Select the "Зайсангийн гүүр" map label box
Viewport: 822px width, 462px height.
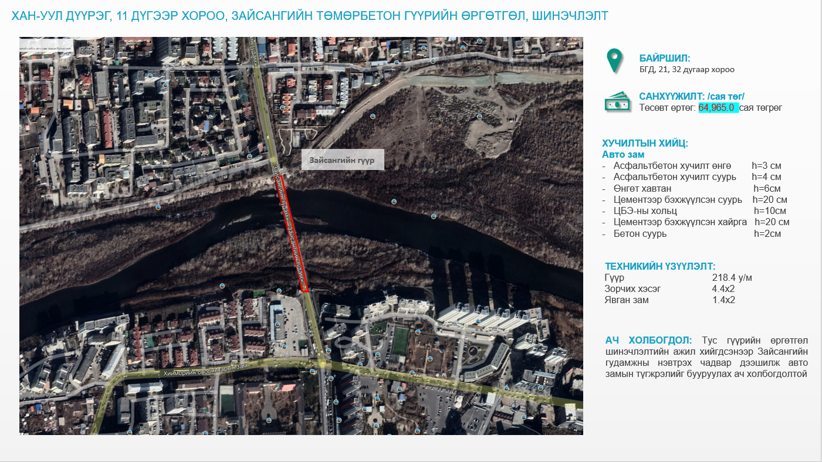[343, 160]
